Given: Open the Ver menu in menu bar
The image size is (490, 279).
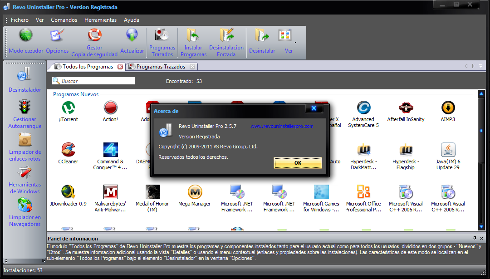Looking at the screenshot, I should point(39,20).
